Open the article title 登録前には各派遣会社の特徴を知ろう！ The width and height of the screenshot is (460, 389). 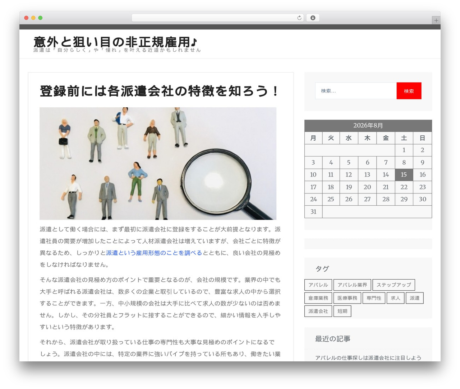pos(160,91)
